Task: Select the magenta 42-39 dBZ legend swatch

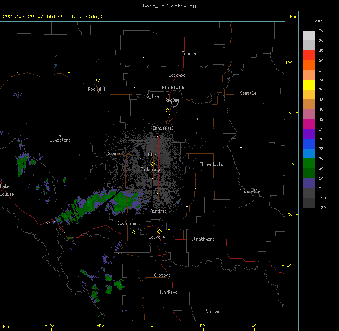Action: point(309,124)
